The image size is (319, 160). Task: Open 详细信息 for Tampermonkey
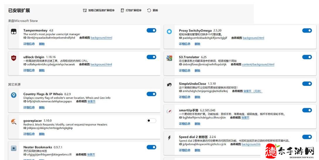[29, 44]
